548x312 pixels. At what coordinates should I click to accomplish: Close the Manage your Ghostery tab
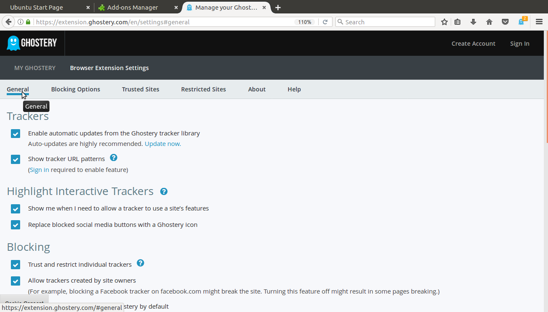(x=265, y=8)
